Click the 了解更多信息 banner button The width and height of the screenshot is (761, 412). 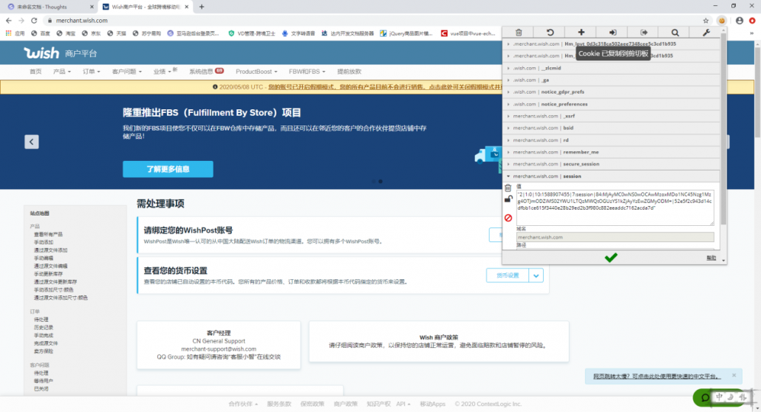168,169
